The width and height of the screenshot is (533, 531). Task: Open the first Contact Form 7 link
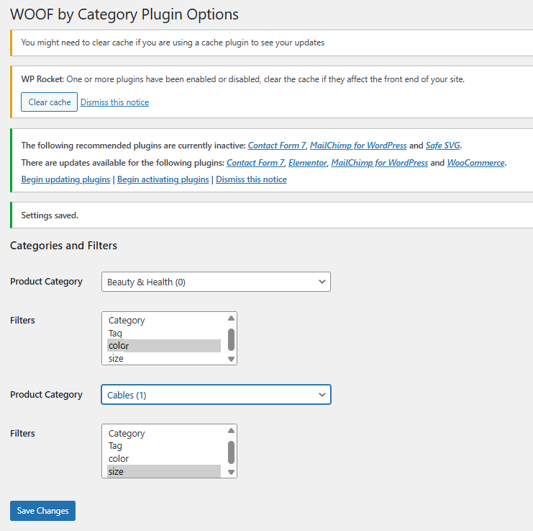click(x=276, y=146)
